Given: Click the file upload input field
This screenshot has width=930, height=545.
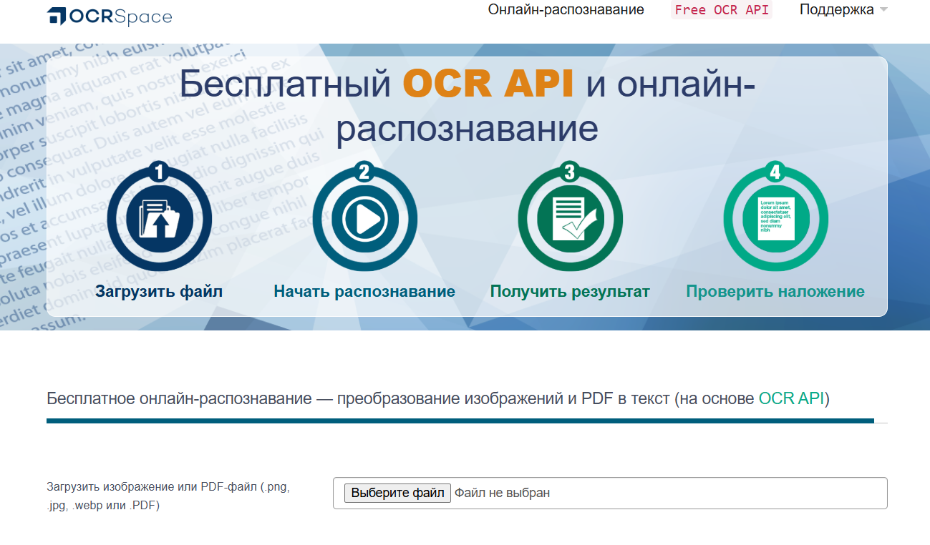Looking at the screenshot, I should point(610,494).
